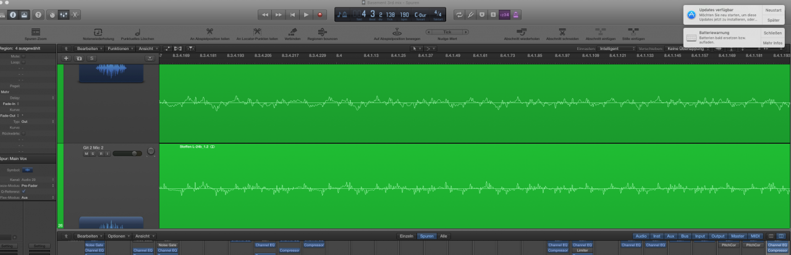Switch to the Alle tab in mixer
Viewport: 791px width, 255px height.
[x=443, y=236]
